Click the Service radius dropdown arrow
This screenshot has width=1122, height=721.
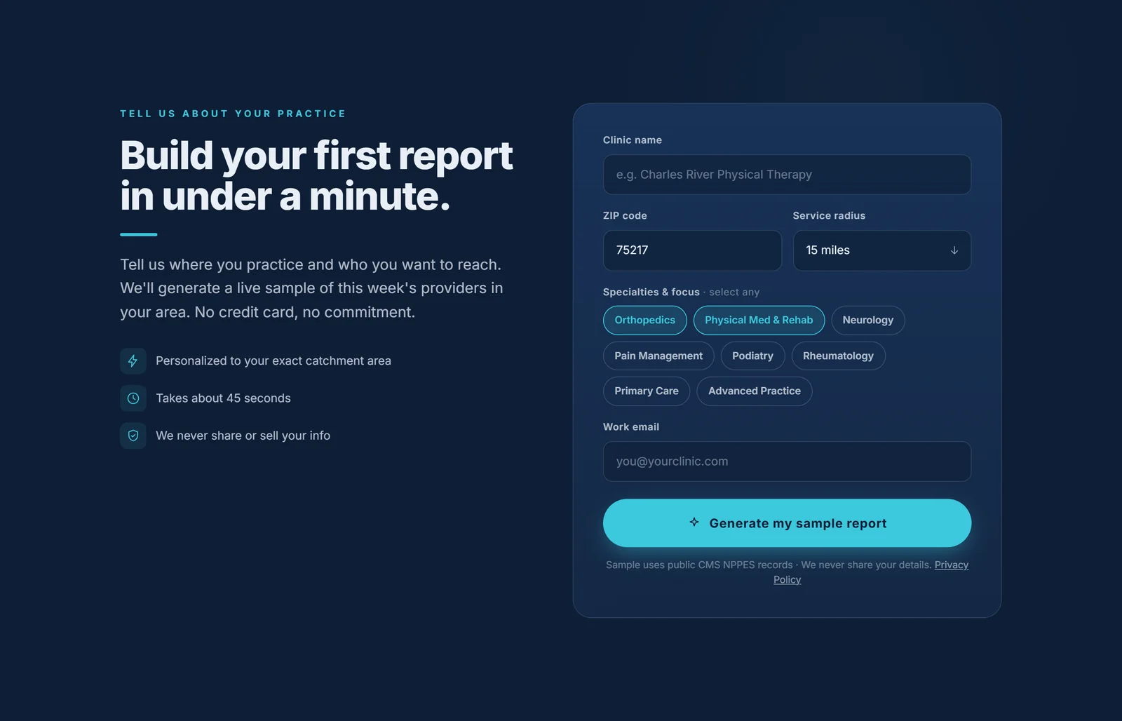(954, 250)
